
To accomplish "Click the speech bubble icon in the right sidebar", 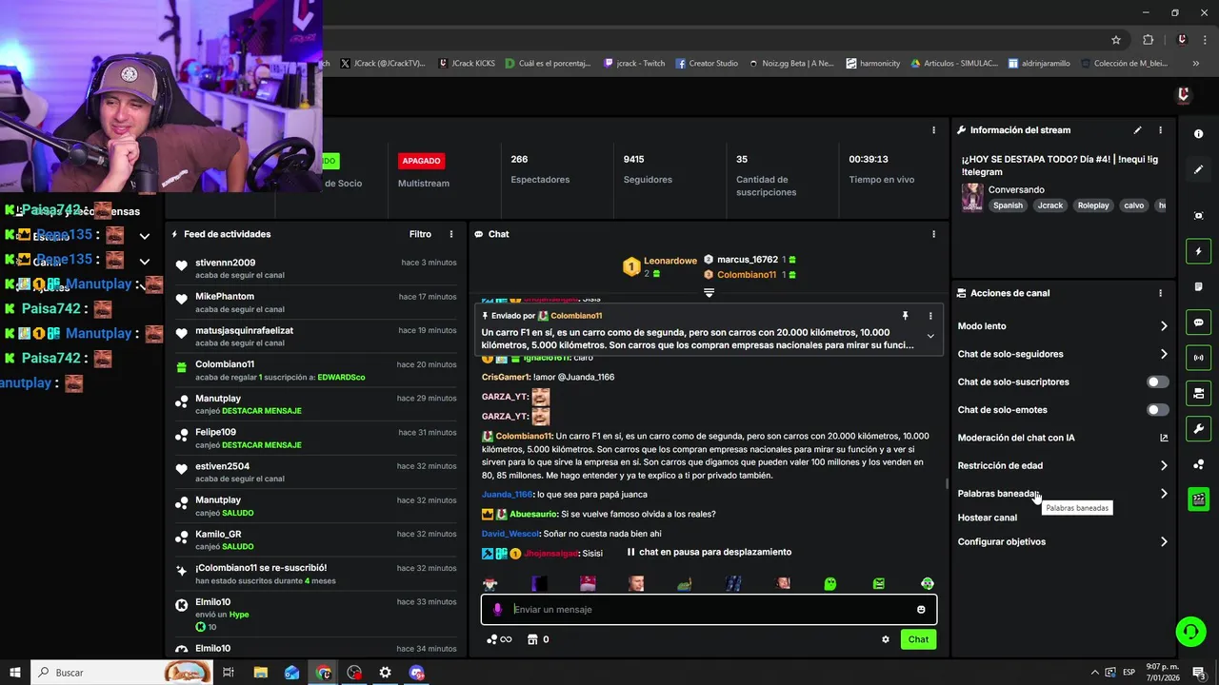I will click(x=1198, y=323).
